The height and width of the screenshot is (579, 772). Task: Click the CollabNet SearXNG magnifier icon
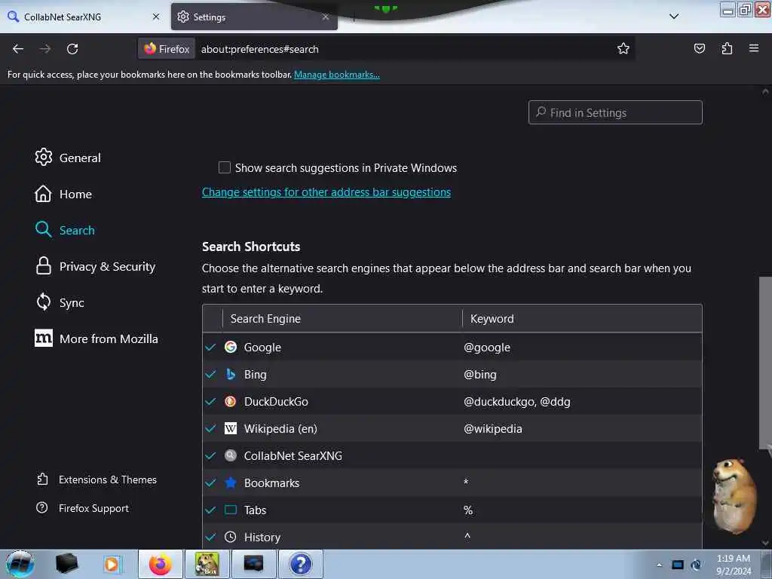point(231,455)
